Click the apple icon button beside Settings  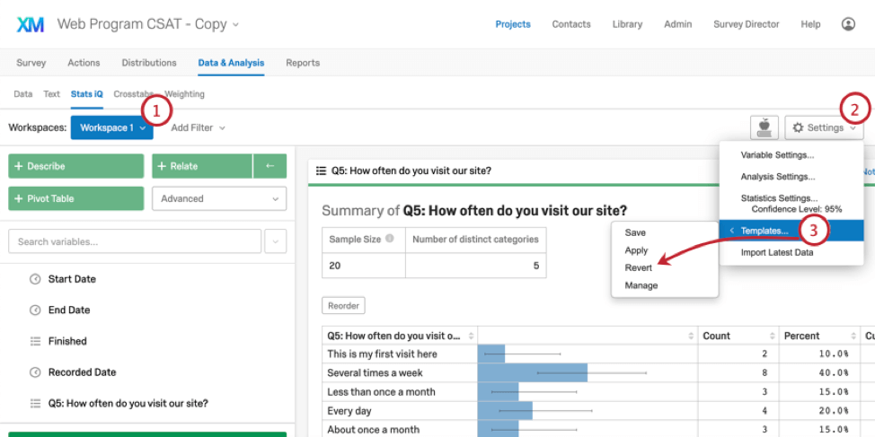(763, 127)
